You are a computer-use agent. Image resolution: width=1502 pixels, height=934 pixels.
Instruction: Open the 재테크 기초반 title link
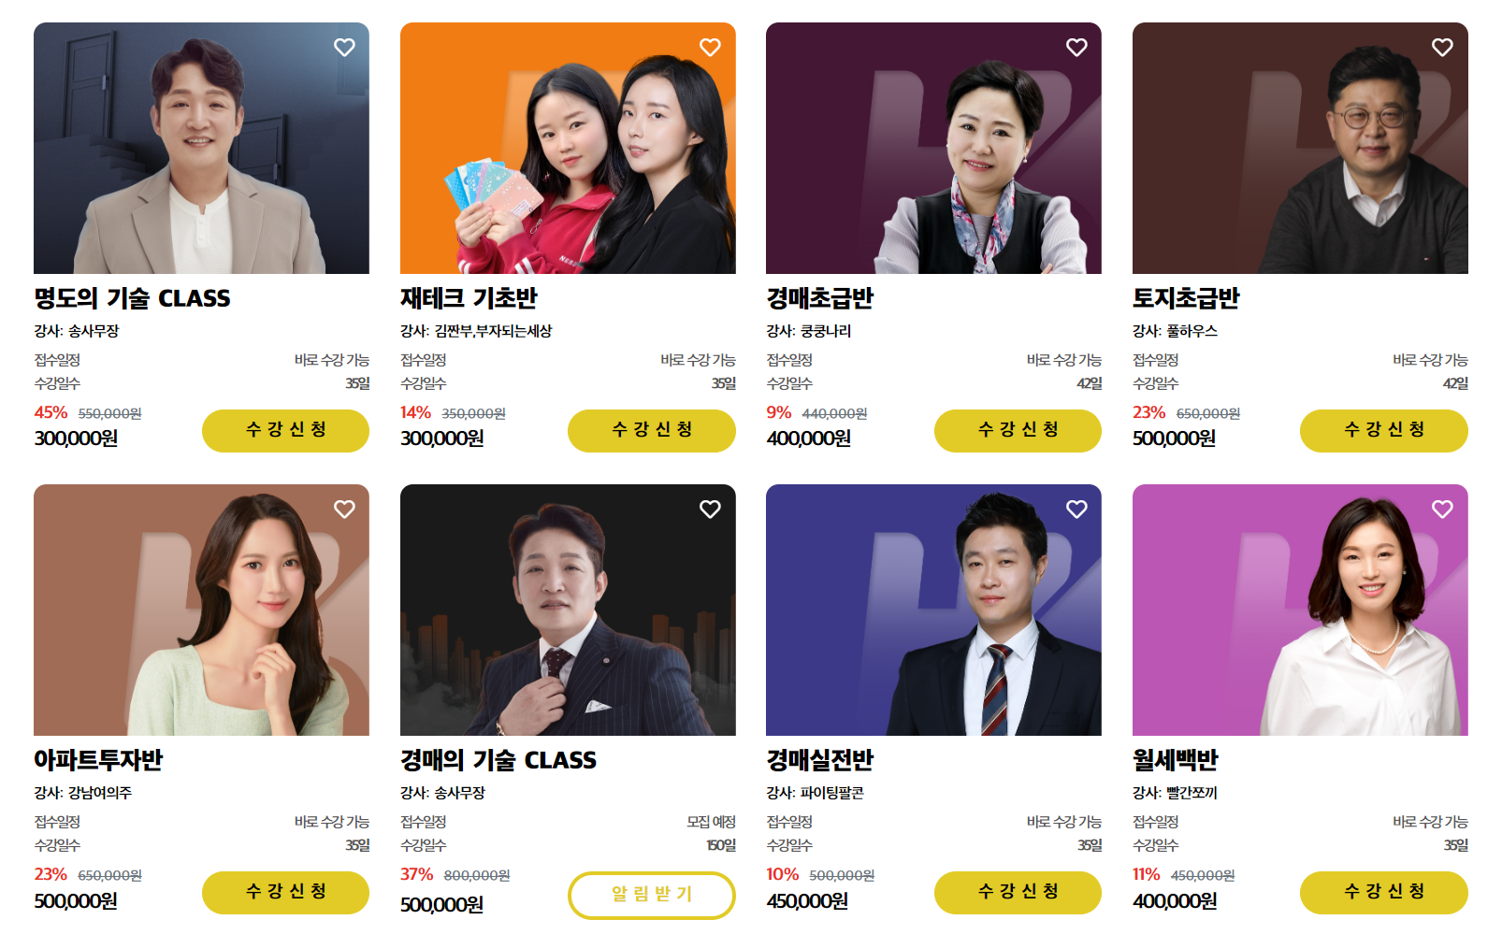(469, 298)
